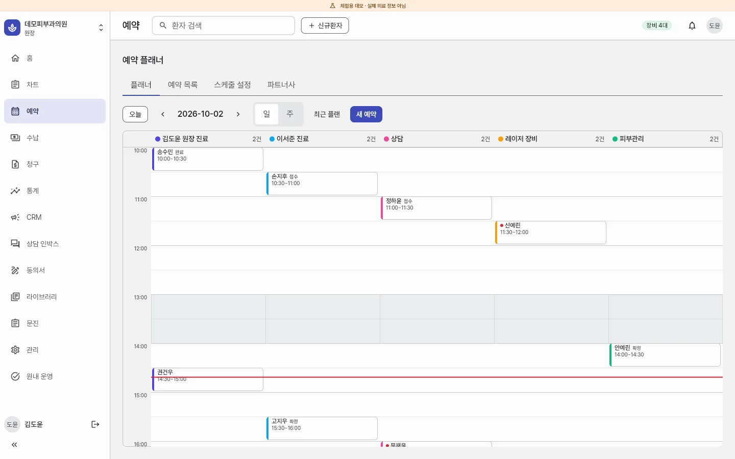The width and height of the screenshot is (735, 459).
Task: Open 관리 settings gear icon
Action: (x=15, y=350)
